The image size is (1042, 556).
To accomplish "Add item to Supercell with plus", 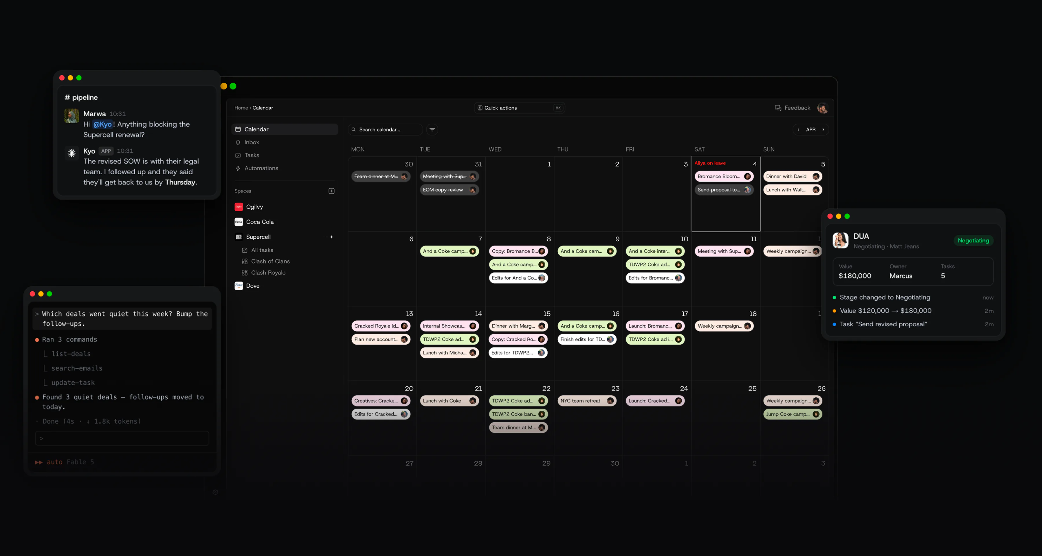I will (x=331, y=237).
